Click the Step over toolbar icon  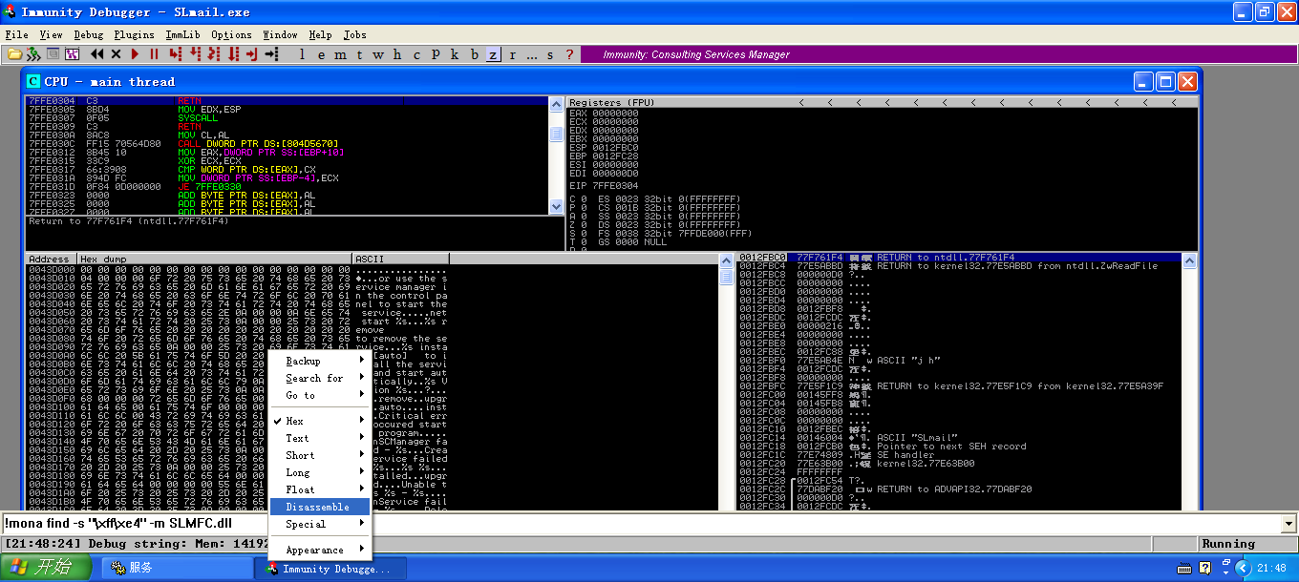click(x=195, y=54)
